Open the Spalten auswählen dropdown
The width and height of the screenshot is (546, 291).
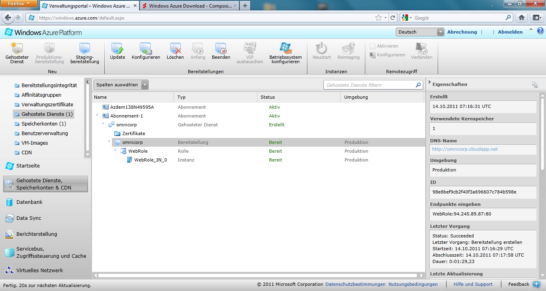pos(144,85)
